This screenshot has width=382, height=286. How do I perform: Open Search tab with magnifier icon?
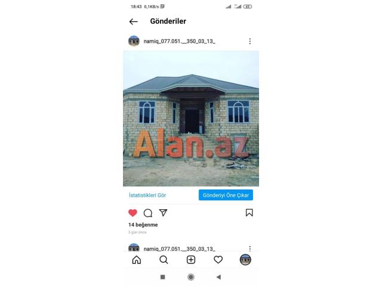164,260
